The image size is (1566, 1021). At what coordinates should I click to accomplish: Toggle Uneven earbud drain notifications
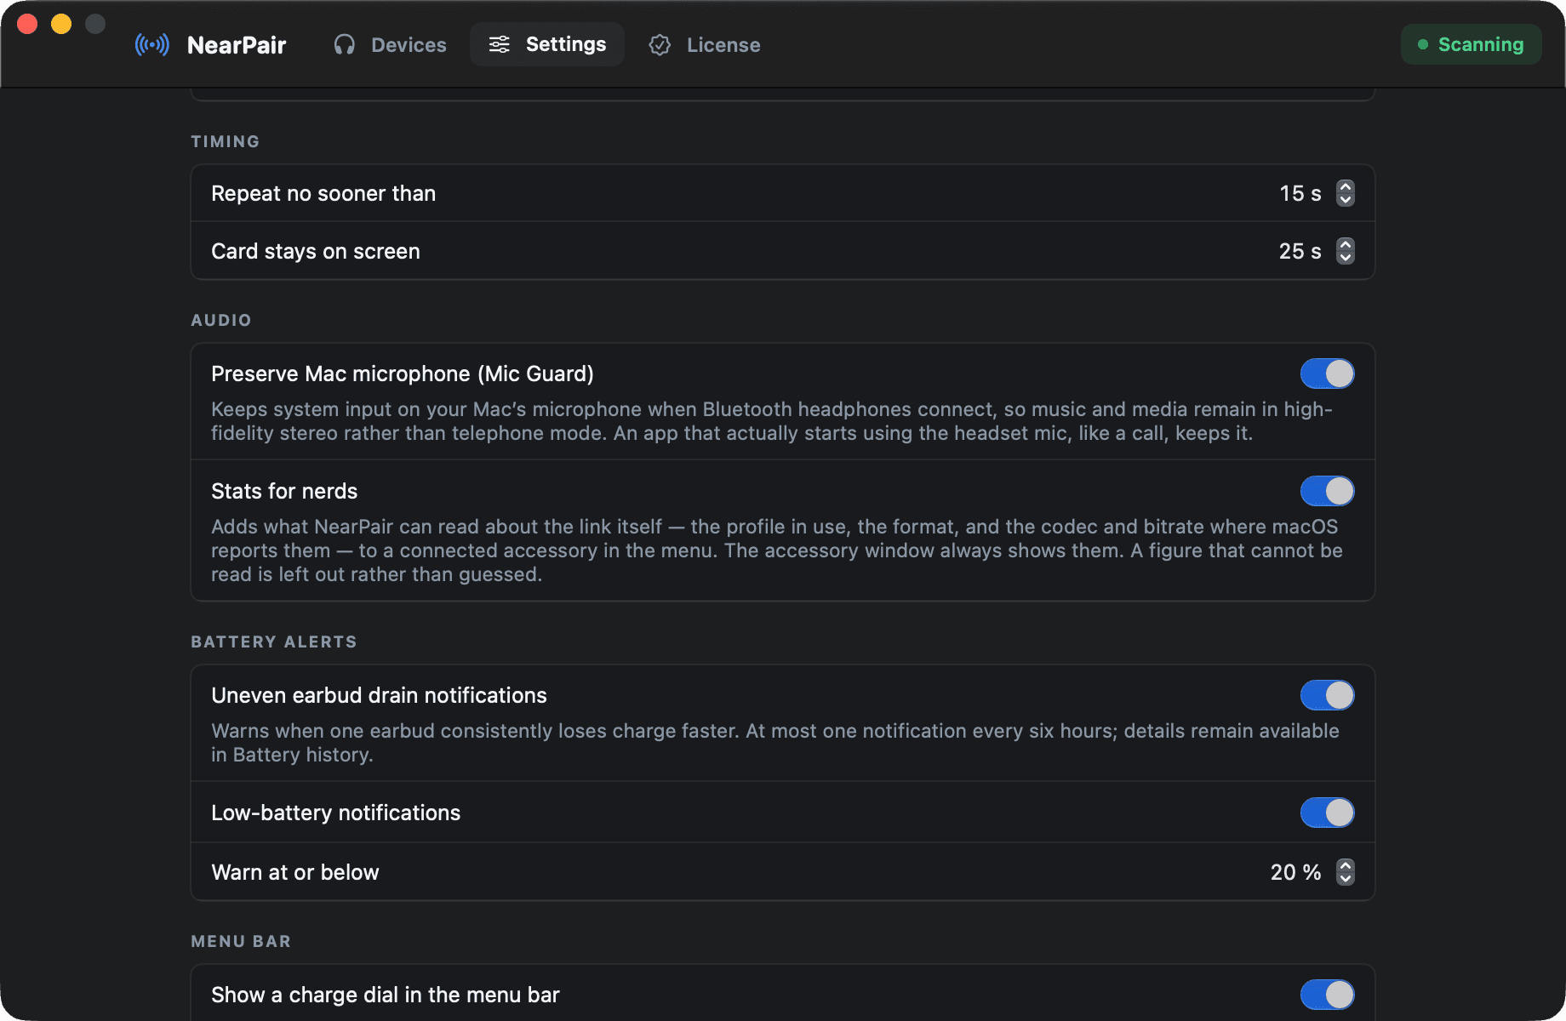[1327, 695]
